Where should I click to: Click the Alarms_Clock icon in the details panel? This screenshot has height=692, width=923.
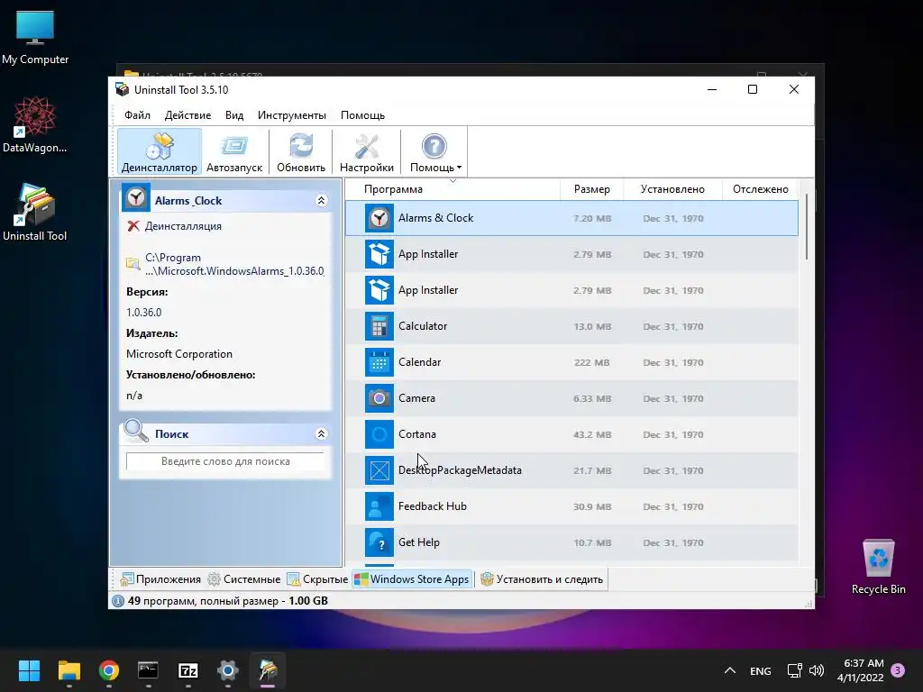pos(136,197)
